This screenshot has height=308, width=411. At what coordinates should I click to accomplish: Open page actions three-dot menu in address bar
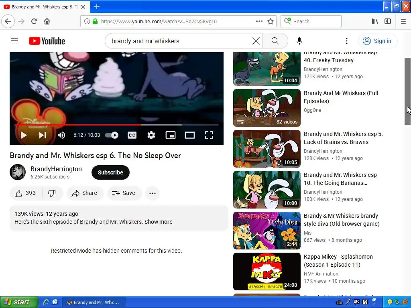click(259, 21)
